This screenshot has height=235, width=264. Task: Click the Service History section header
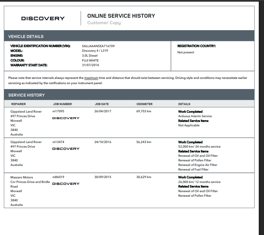pyautogui.click(x=26, y=95)
